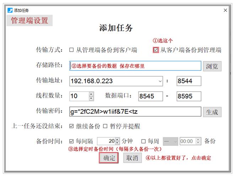Image resolution: width=237 pixels, height=177 pixels.
Task: Click the 浏览 browse button
Action: click(x=212, y=66)
